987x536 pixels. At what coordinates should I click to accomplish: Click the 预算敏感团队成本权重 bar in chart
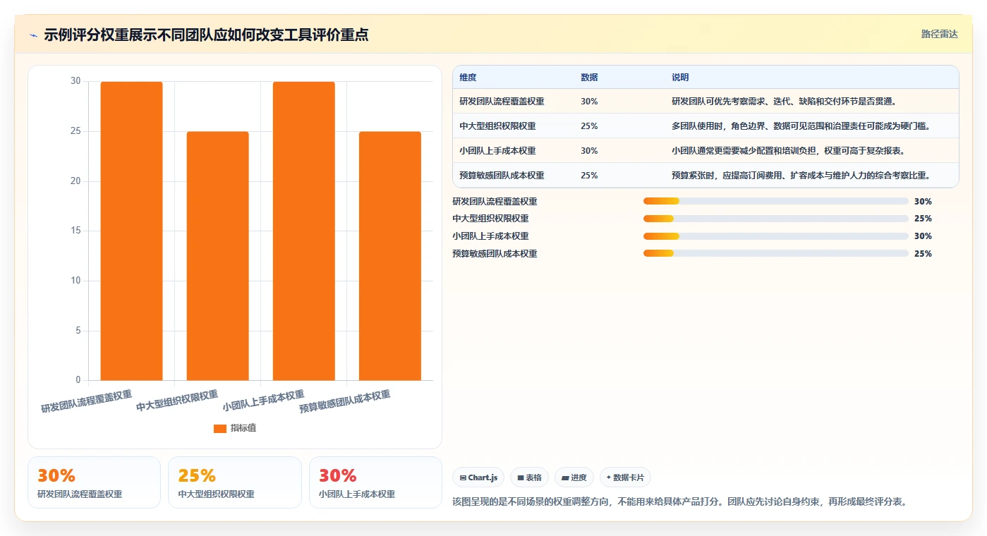point(389,256)
